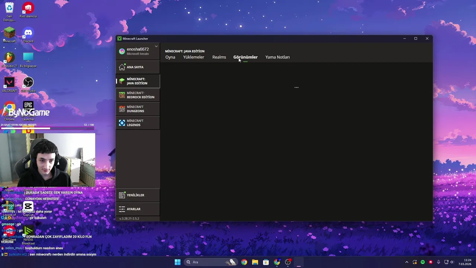Click the sync icon in the system tray
The height and width of the screenshot is (268, 476).
click(x=415, y=262)
